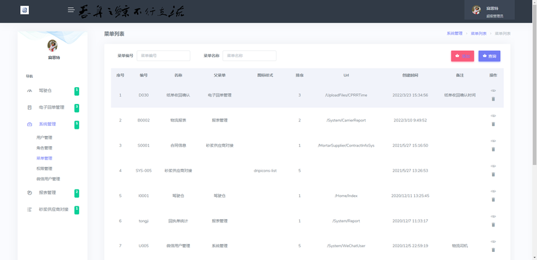Open the user profile dropdown in the header
This screenshot has width=537, height=260.
(x=489, y=10)
